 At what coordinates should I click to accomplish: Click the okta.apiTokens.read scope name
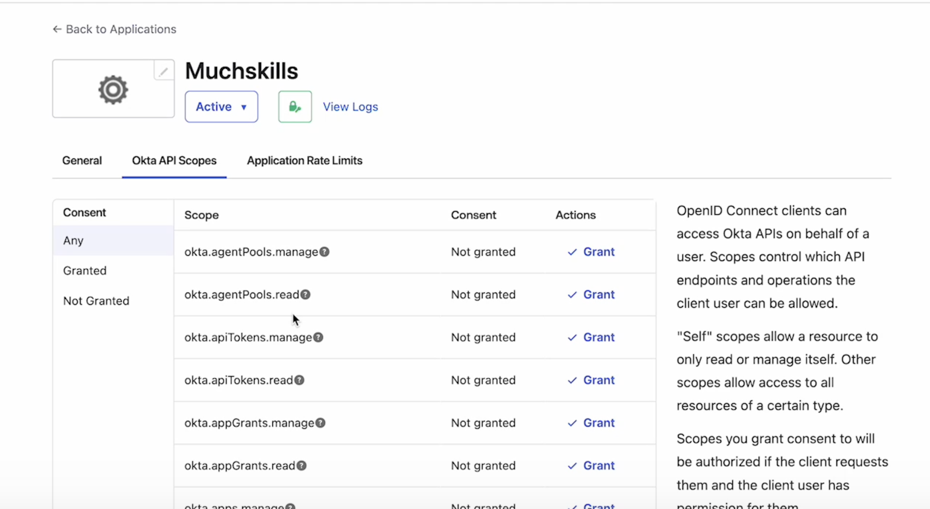point(238,380)
